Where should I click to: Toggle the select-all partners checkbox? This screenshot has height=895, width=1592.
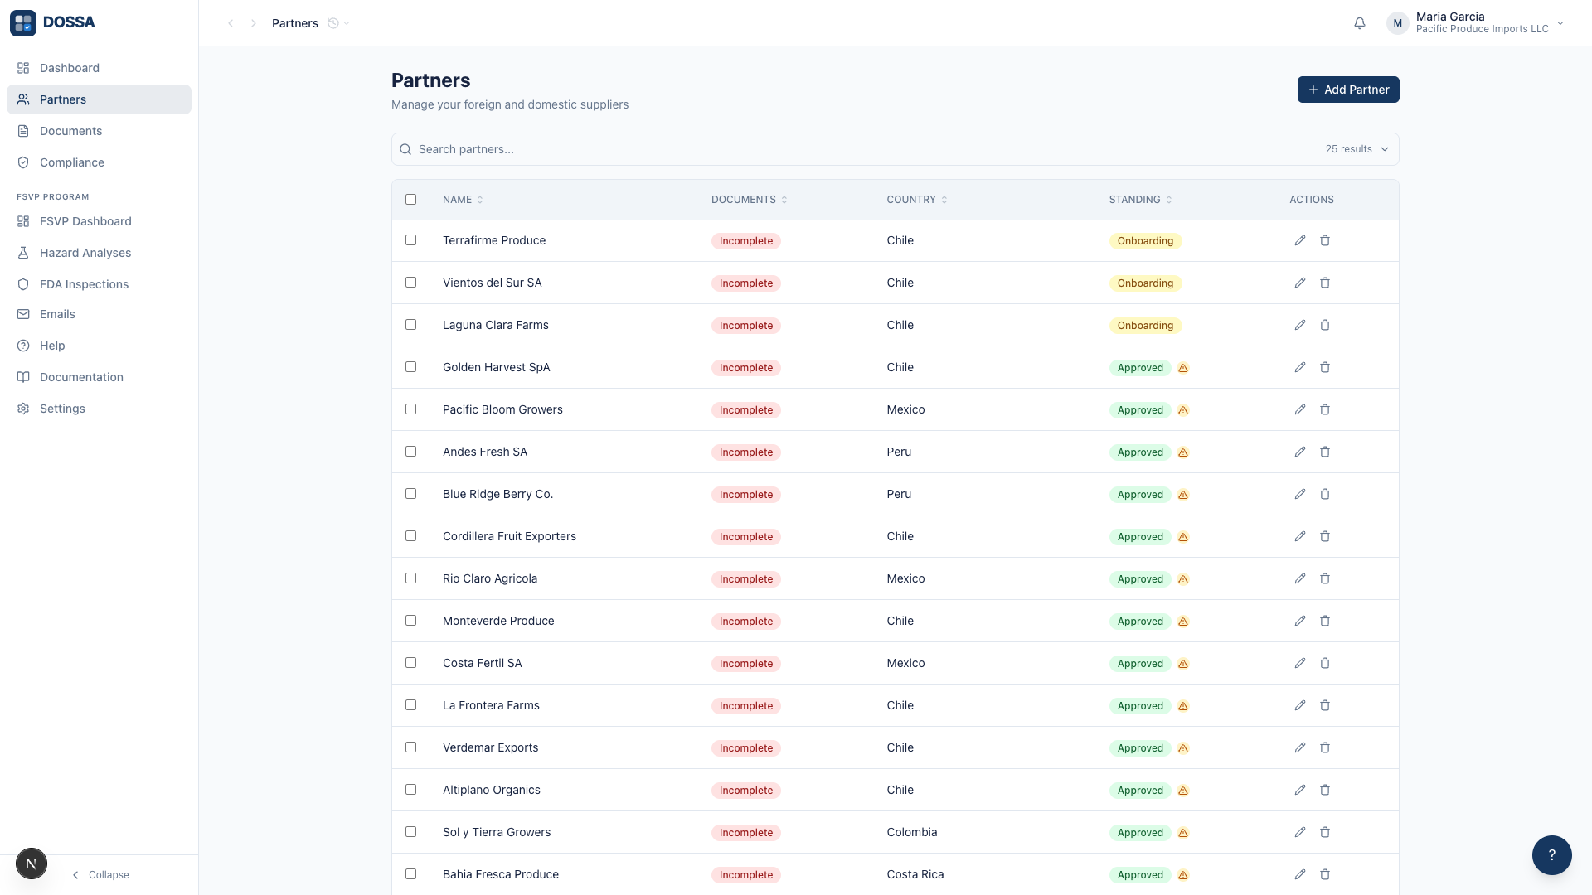click(410, 199)
